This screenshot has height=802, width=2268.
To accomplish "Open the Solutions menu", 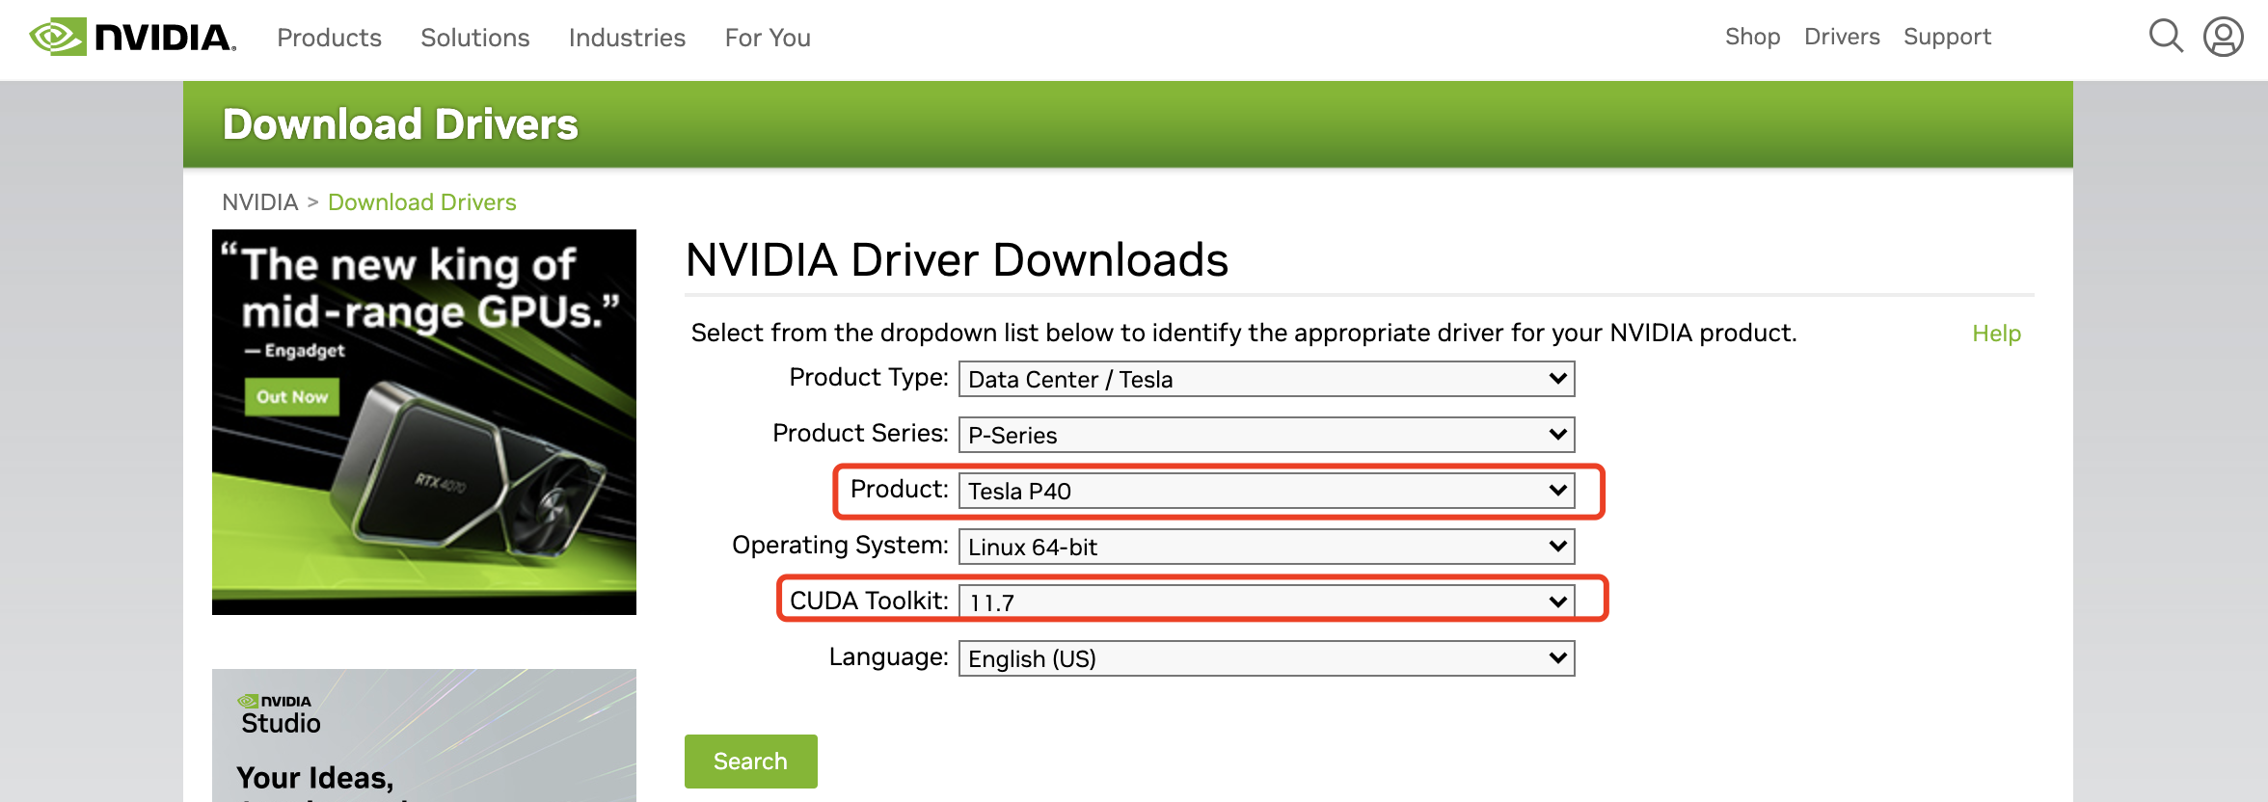I will point(474,38).
